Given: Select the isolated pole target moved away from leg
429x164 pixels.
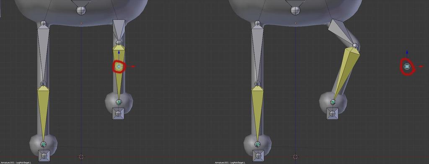Looking at the screenshot, I should (407, 66).
